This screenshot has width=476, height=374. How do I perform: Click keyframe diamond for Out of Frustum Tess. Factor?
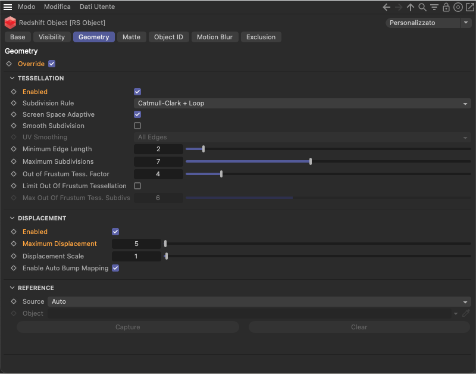(14, 174)
